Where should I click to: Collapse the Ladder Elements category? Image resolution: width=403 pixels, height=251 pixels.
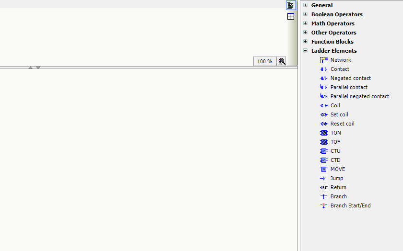[x=305, y=51]
